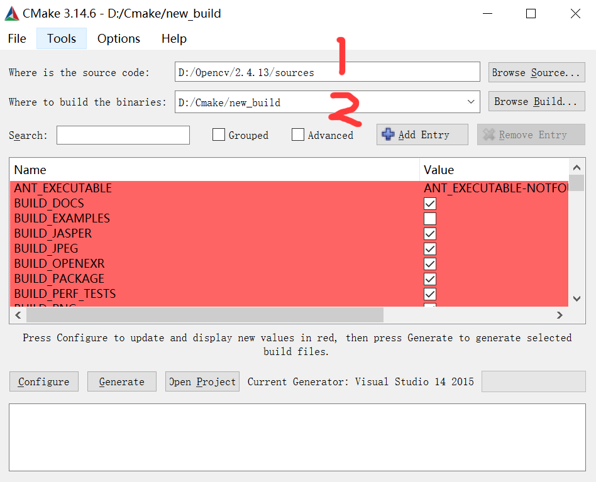Image resolution: width=596 pixels, height=482 pixels.
Task: Enable the Advanced checkbox
Action: point(298,134)
